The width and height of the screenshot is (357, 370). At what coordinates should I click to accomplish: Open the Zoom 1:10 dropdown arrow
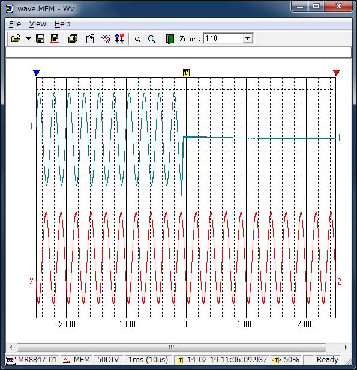coord(247,38)
